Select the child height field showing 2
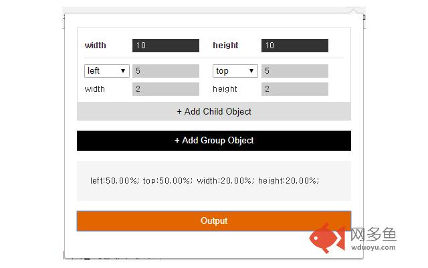Screen dimensions: 428x268 point(295,89)
